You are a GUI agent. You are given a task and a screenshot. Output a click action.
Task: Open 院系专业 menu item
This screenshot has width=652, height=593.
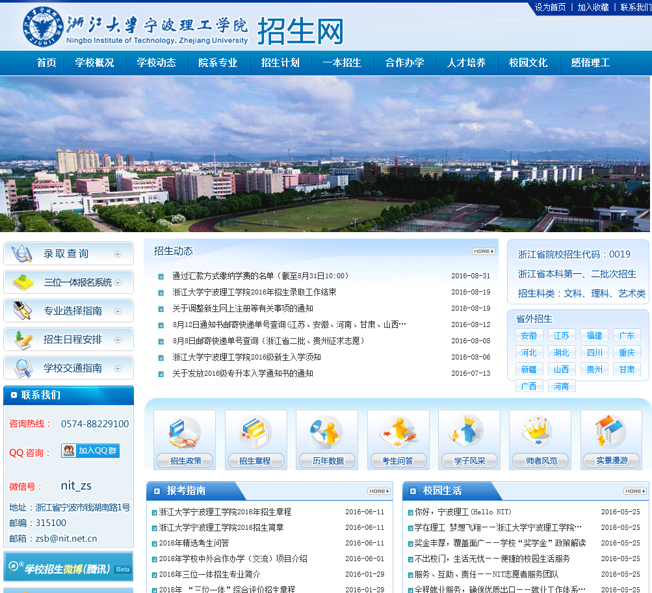pyautogui.click(x=218, y=63)
